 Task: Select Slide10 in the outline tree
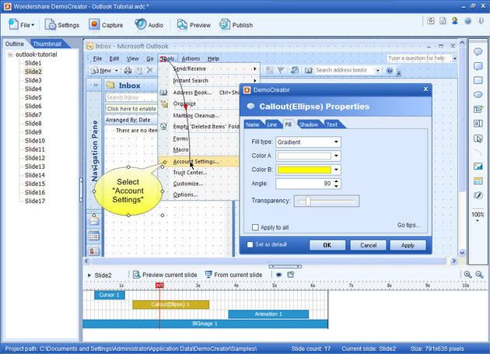[x=35, y=141]
